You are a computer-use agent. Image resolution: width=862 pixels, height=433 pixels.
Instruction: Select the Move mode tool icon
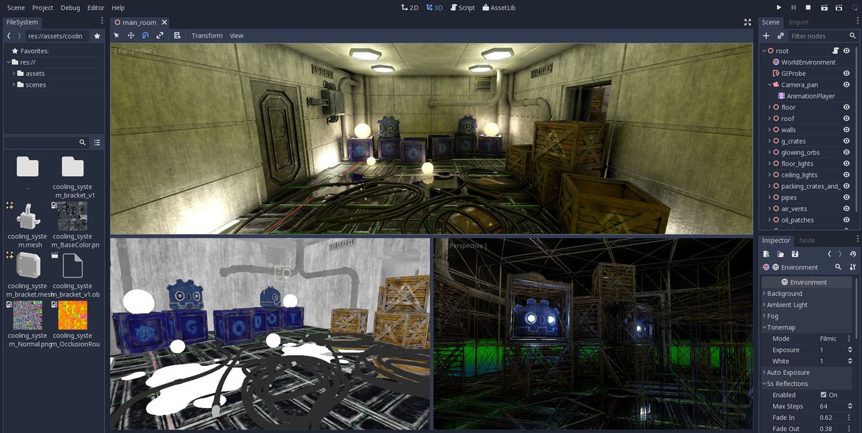[x=131, y=36]
